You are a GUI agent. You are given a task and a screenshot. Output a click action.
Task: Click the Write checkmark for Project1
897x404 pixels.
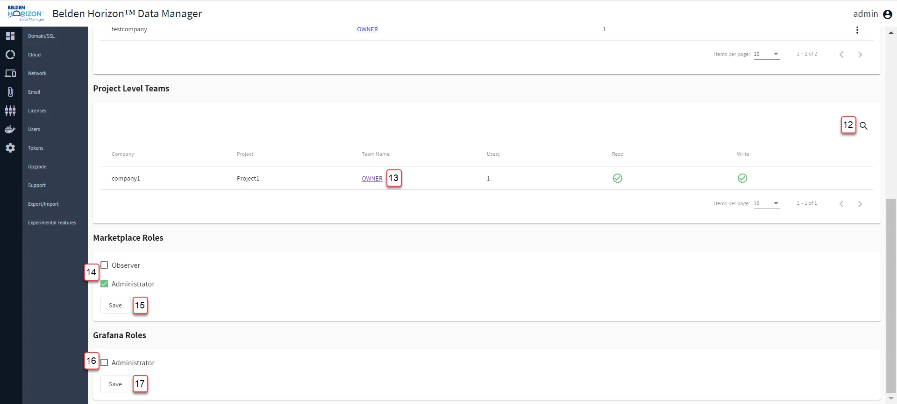coord(742,178)
